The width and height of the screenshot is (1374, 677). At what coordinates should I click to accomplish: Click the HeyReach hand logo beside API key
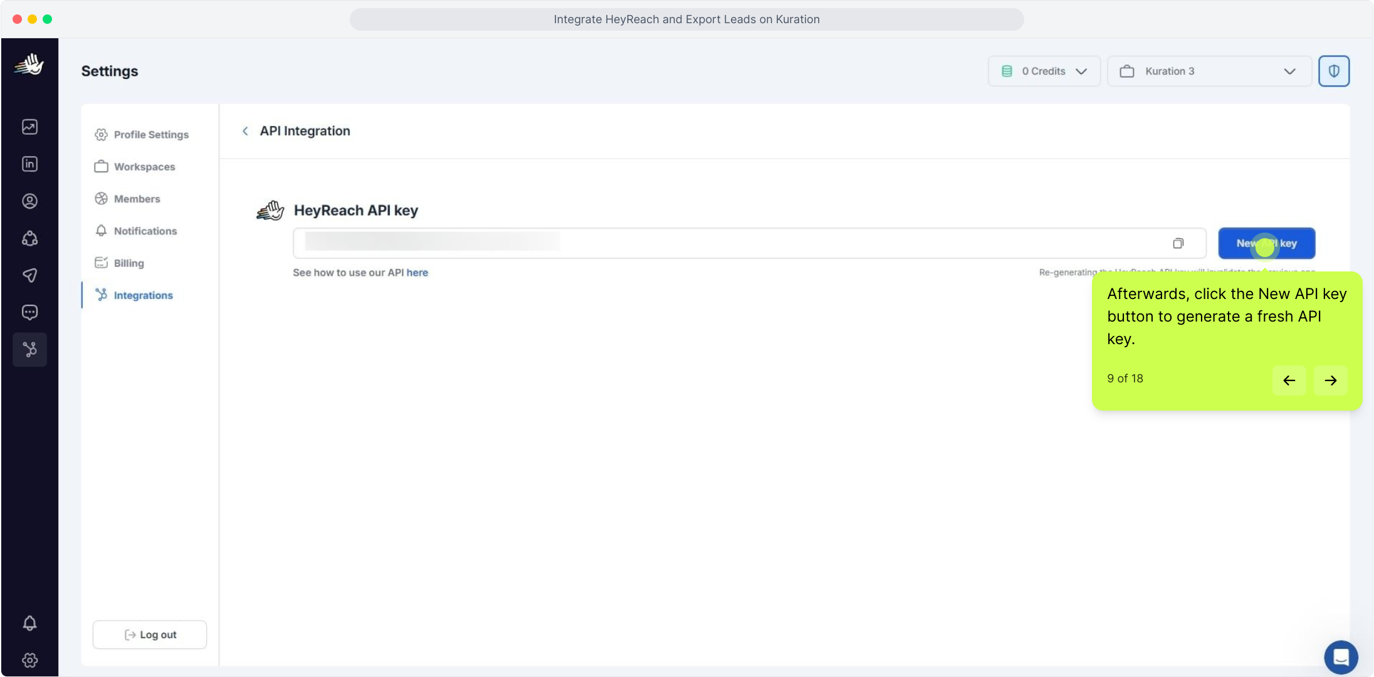[270, 211]
